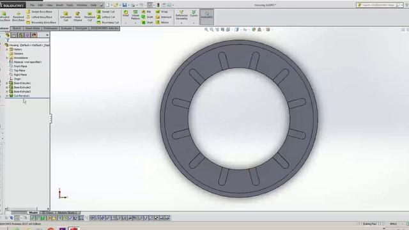Select Boundary Boss/Base
The height and width of the screenshot is (230, 409).
(x=41, y=22)
